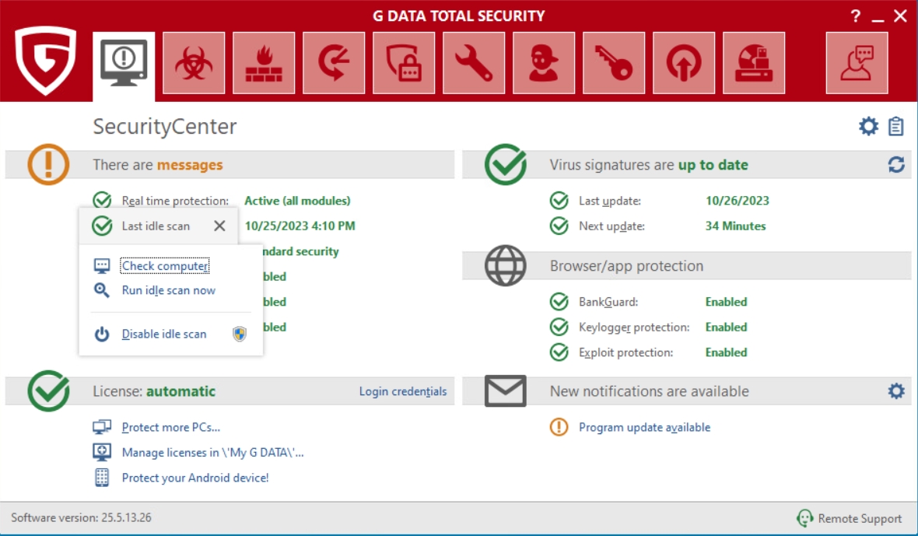Open Program update available notification
The width and height of the screenshot is (918, 536).
[x=645, y=427]
